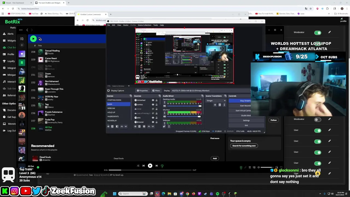Pop out the Scene Transitions dock icon

(225, 96)
